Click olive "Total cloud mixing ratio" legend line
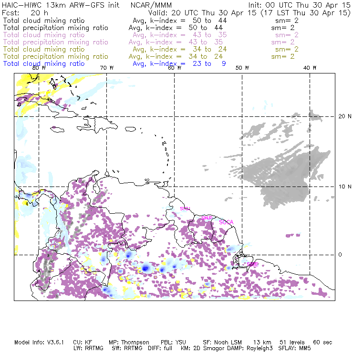Image resolution: width=353 pixels, height=353 pixels. 44,49
